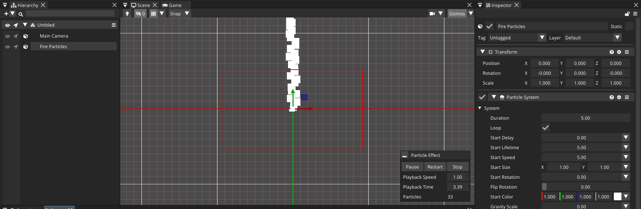Open the Layer Default dropdown
The width and height of the screenshot is (641, 209).
coord(593,38)
